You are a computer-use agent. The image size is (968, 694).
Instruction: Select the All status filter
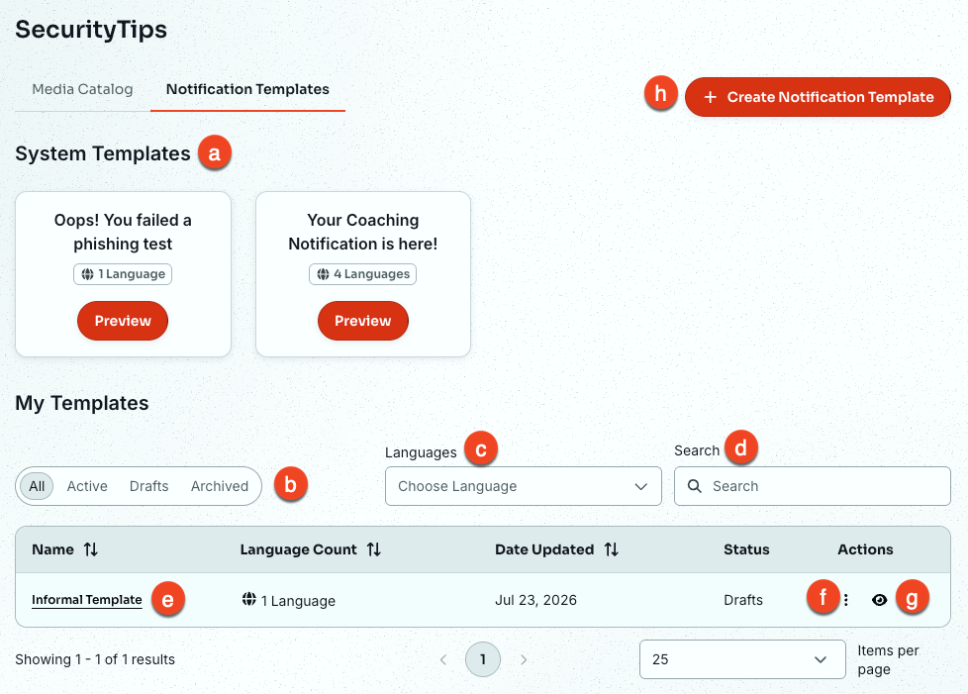click(37, 486)
